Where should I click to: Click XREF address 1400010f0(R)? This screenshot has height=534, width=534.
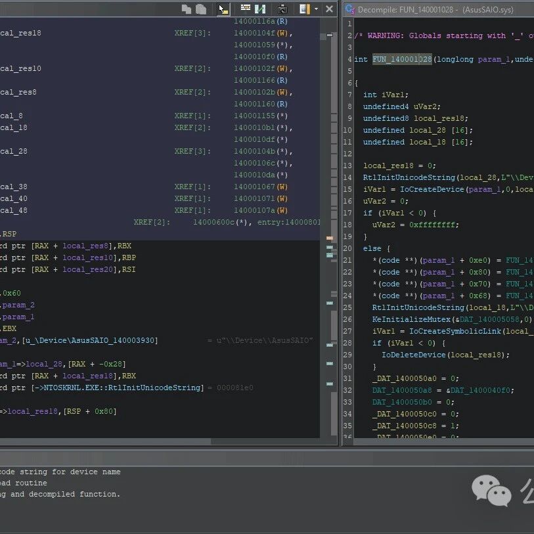(261, 56)
